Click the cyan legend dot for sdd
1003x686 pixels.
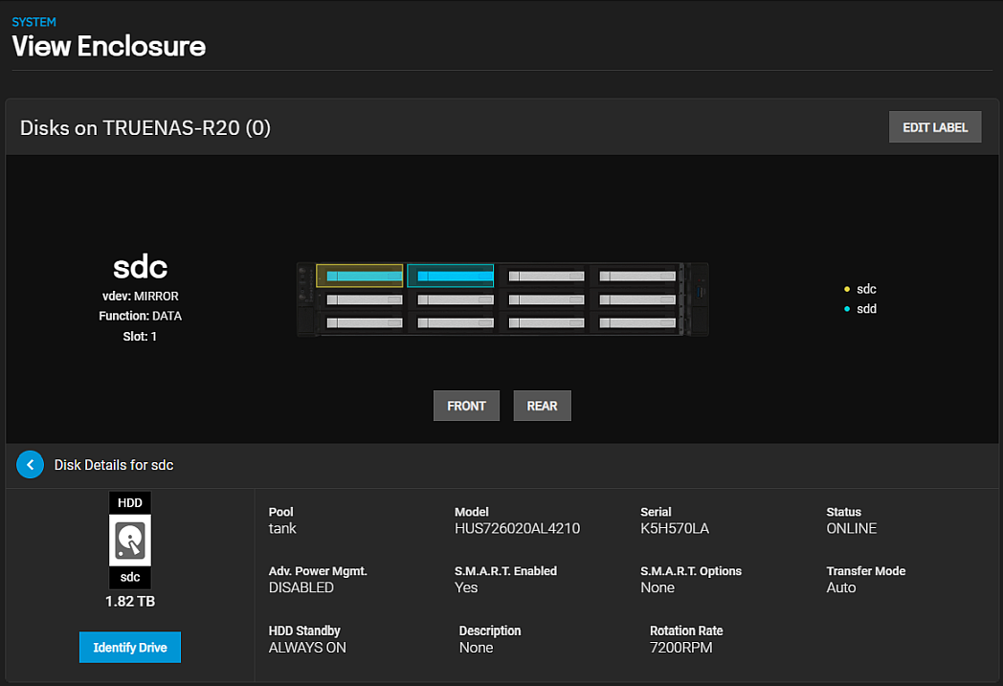(847, 309)
